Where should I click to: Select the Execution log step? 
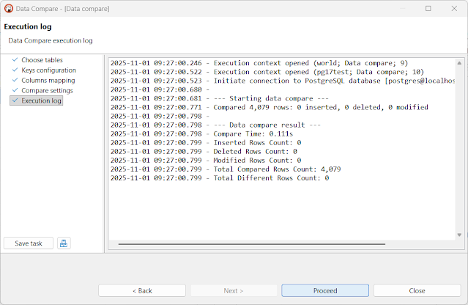(41, 100)
